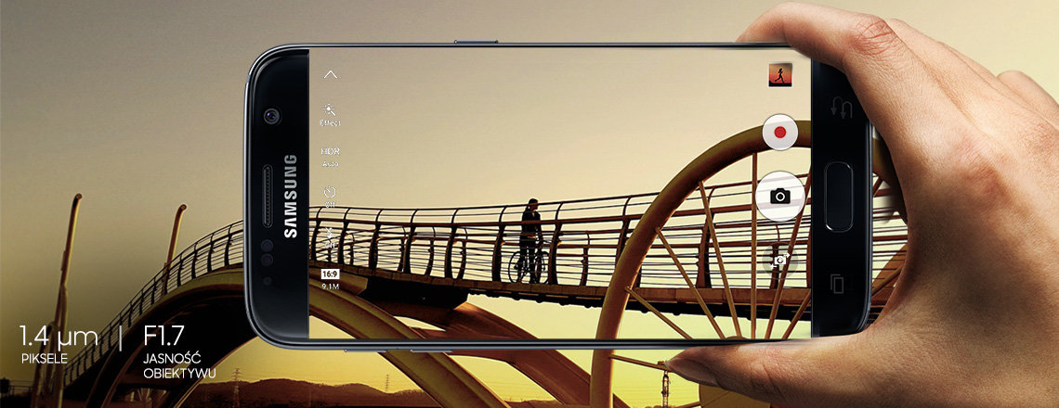Click the Samsung logo on the phone bezel
Image resolution: width=1059 pixels, height=408 pixels.
pos(290,196)
